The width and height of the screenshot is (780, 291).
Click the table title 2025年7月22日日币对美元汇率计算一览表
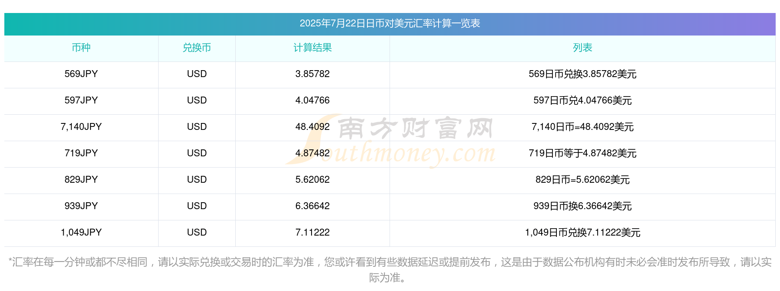pyautogui.click(x=390, y=23)
